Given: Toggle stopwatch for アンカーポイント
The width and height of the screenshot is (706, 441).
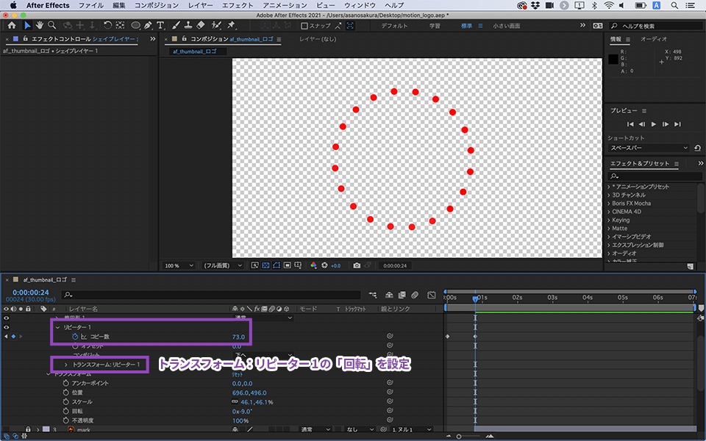Looking at the screenshot, I should [x=65, y=383].
